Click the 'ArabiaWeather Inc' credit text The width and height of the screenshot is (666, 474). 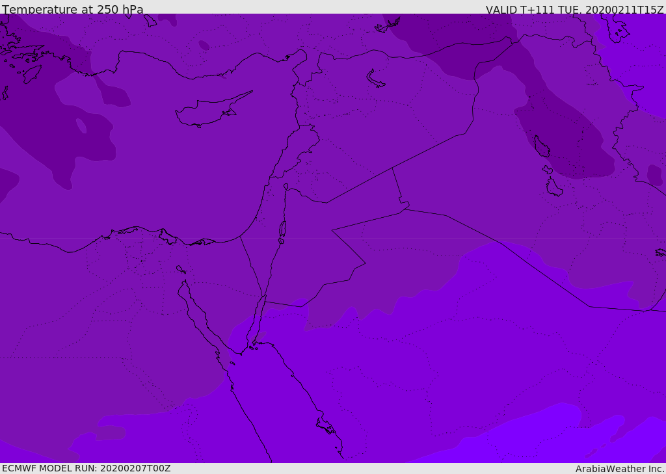619,469
